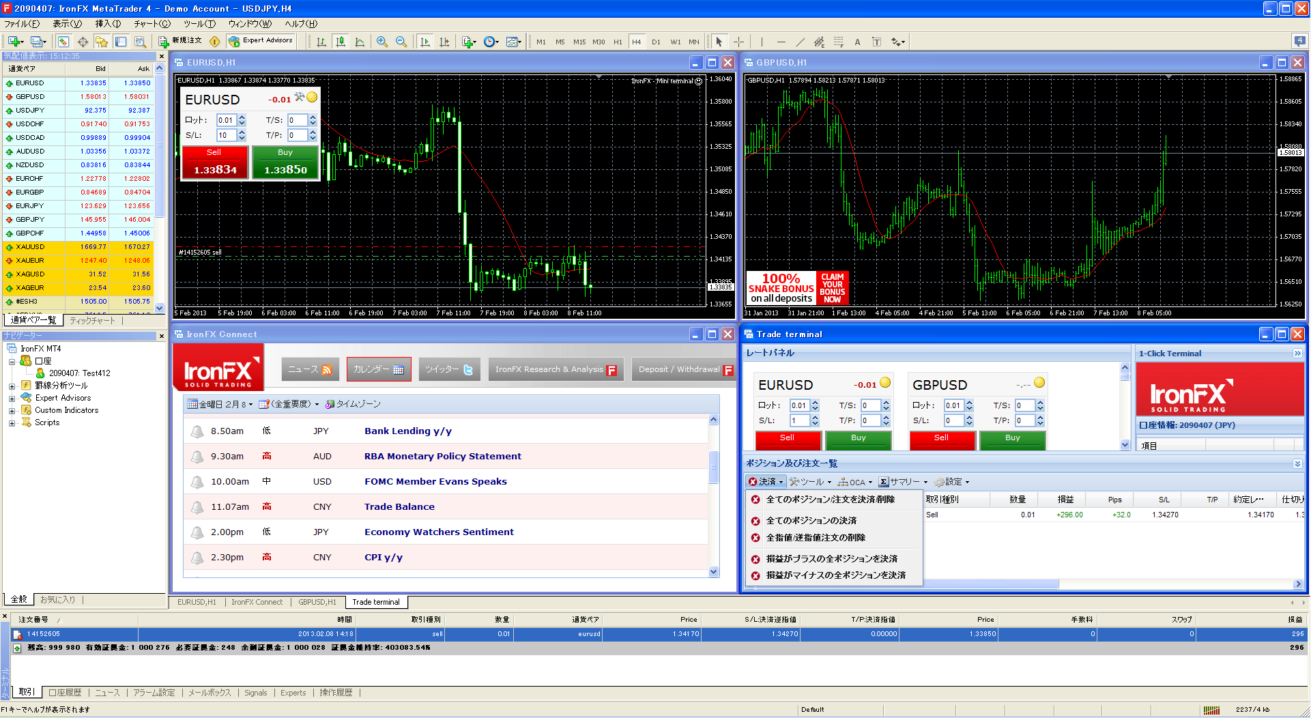Click the green Buy 1.33850 button
1311x718 pixels.
(x=285, y=162)
